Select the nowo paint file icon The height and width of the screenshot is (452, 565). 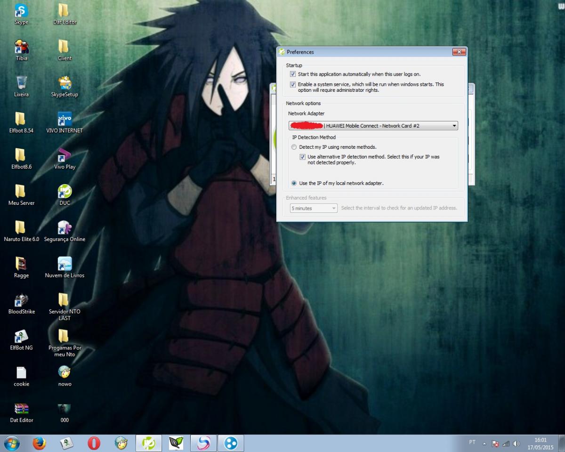pos(65,377)
